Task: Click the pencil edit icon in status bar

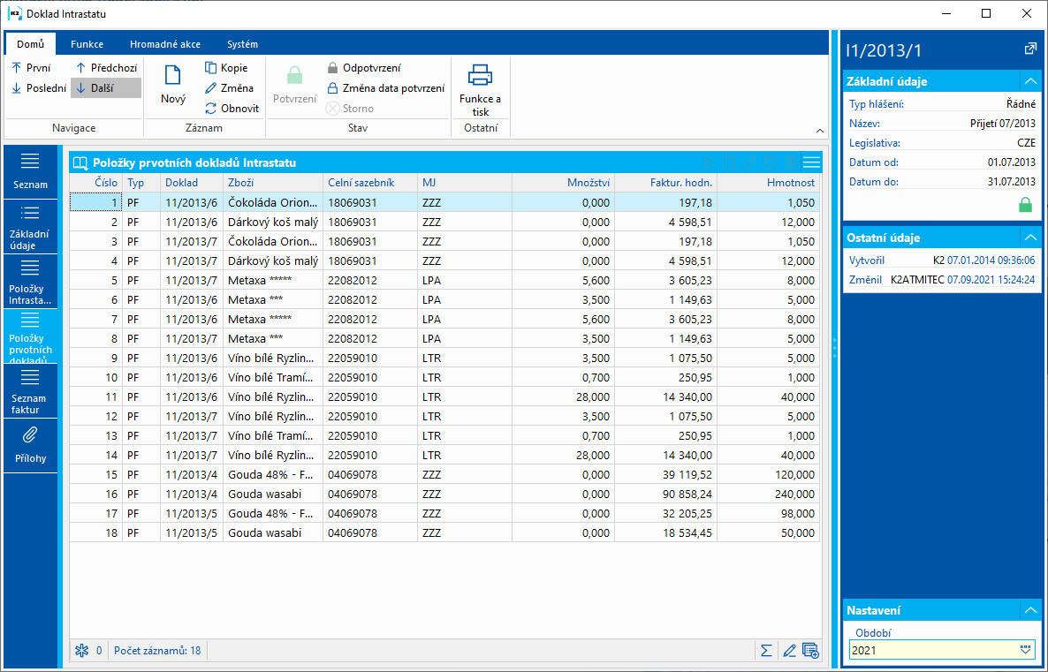Action: [x=789, y=651]
